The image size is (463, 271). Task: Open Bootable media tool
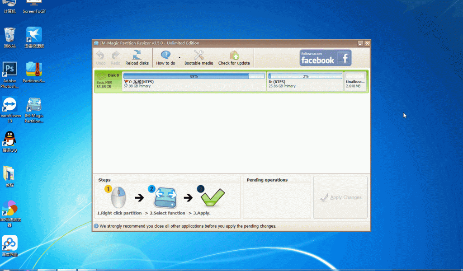point(198,57)
